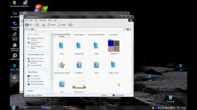197x110 pixels.
Task: Open My Computer in Other Places
Action: tap(35, 76)
